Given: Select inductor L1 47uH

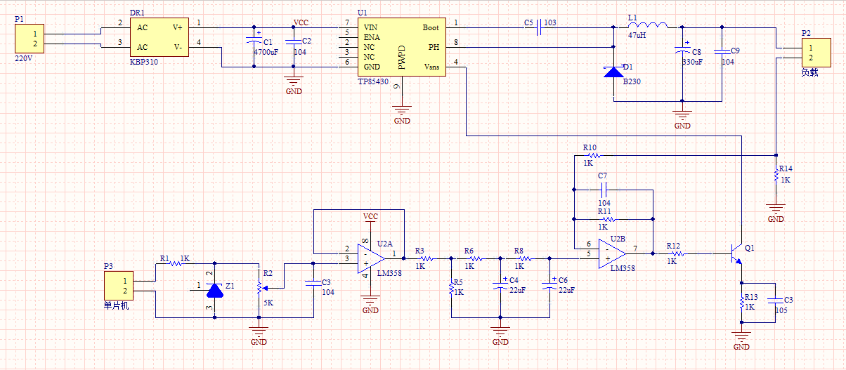Looking at the screenshot, I should [x=647, y=24].
